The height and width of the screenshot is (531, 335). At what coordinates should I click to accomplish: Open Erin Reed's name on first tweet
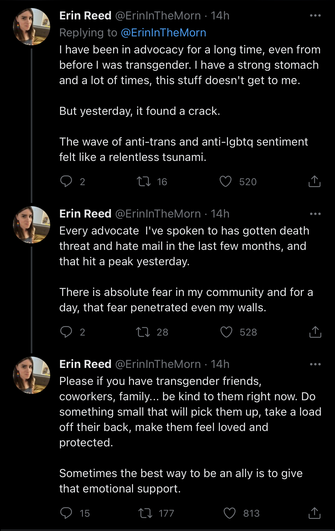tap(85, 16)
